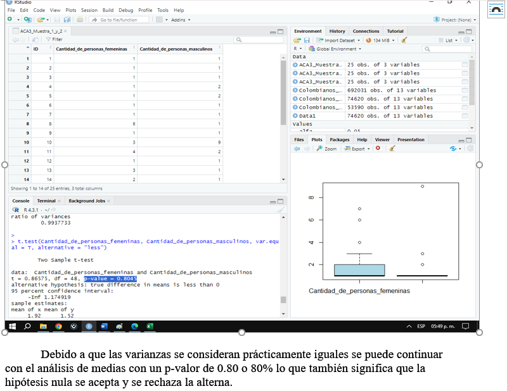Screen dimensions: 507x391
Task: Open Excel from the taskbar
Action: [150, 326]
